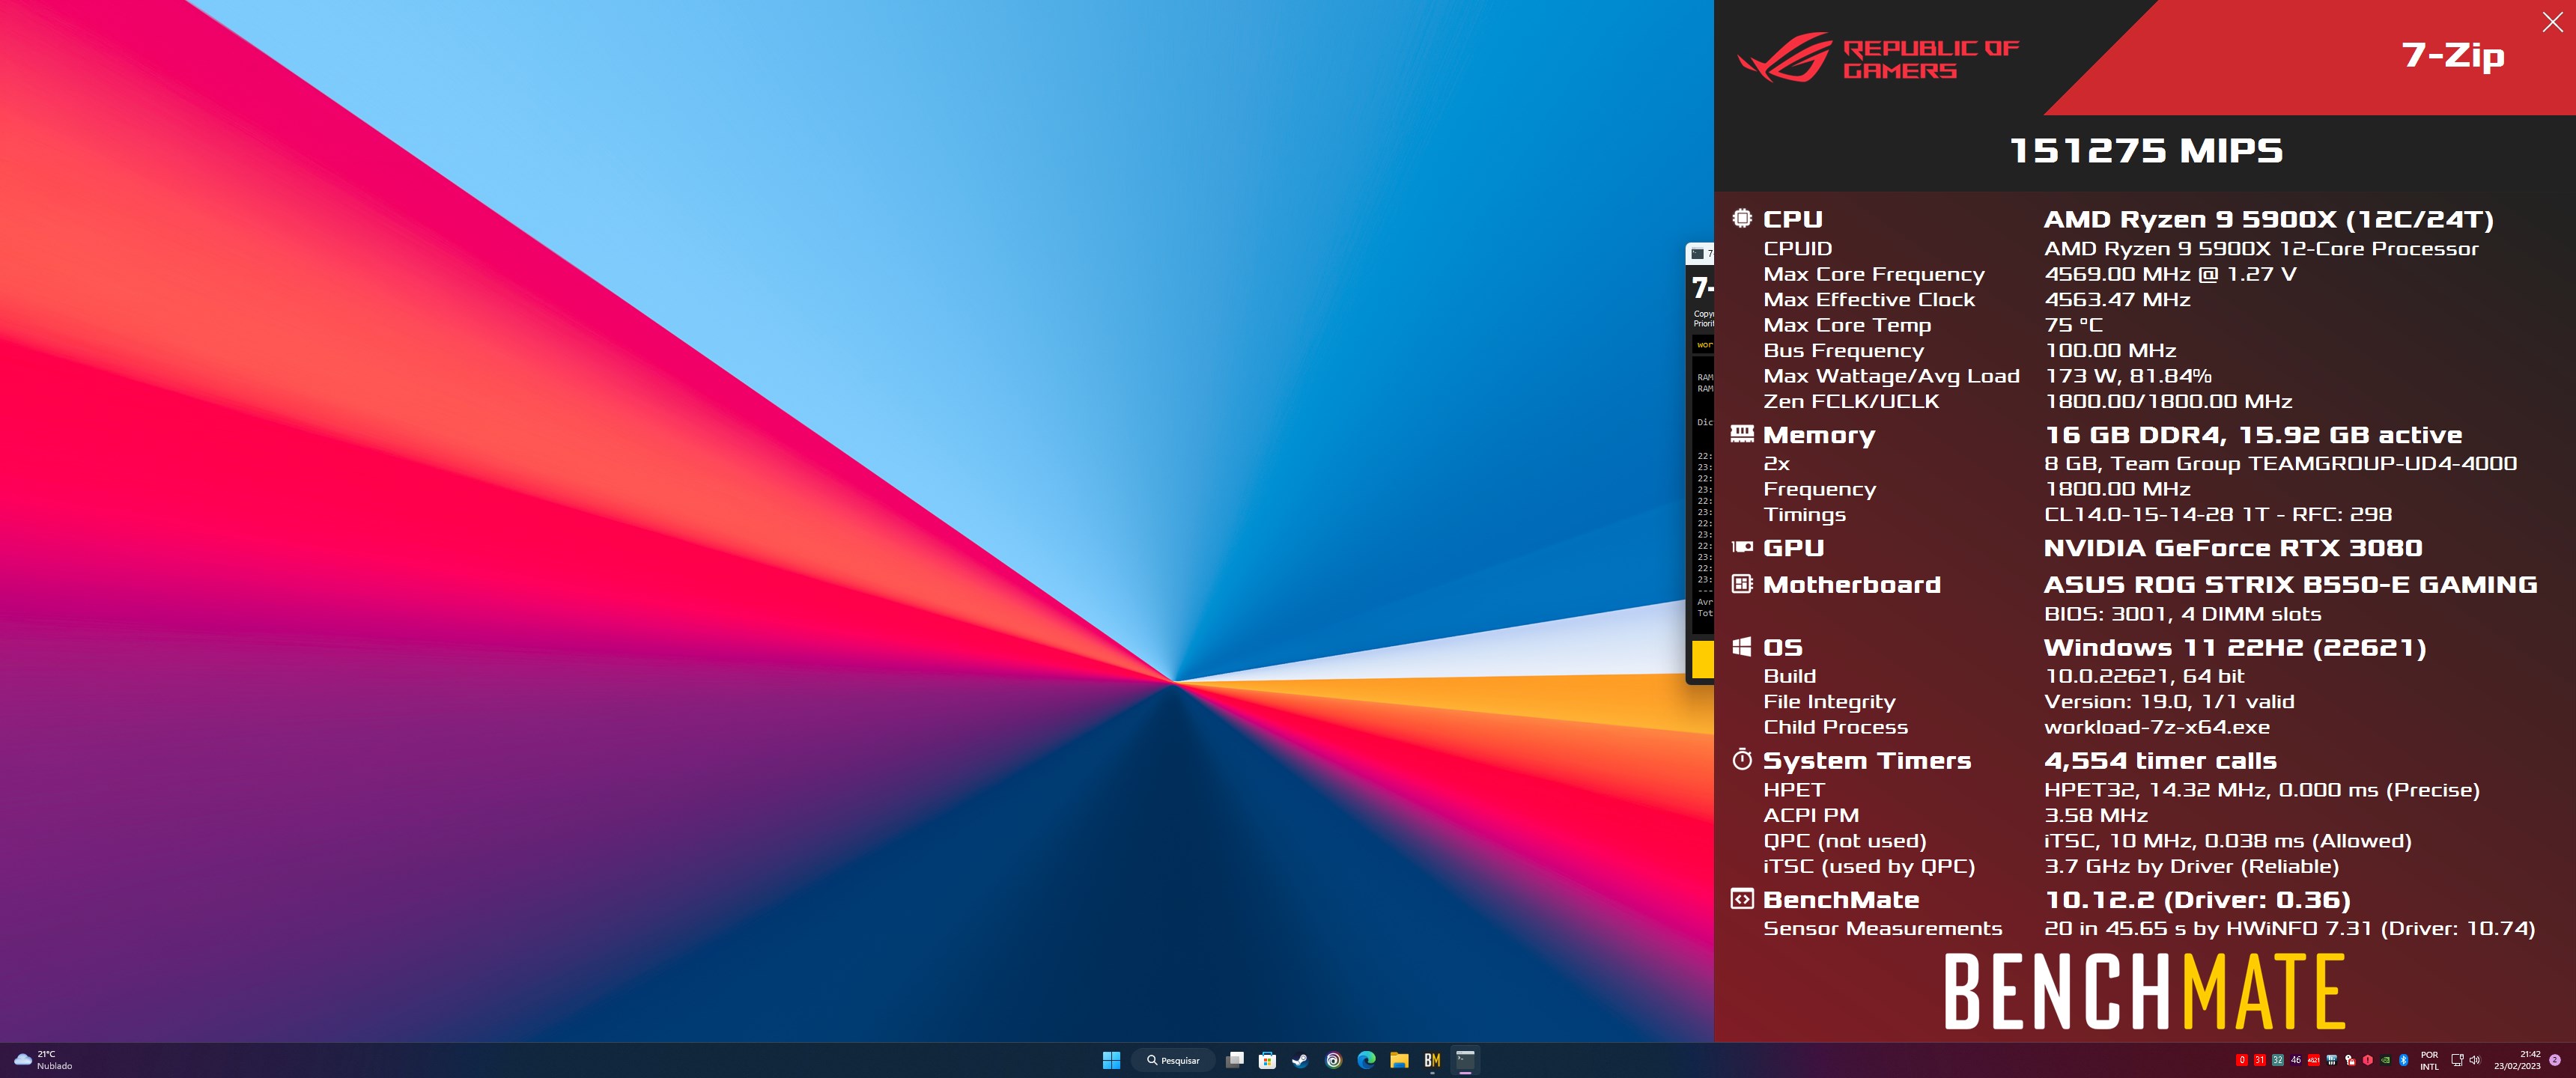The image size is (2576, 1078).
Task: Open NVIDIA settings tray icon
Action: (x=2386, y=1060)
